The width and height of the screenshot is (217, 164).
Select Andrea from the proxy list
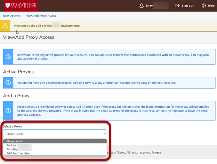tap(11, 145)
